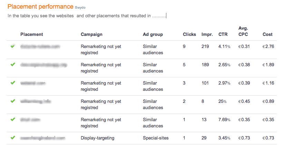Select the Display-targeting campaign cell
The width and height of the screenshot is (283, 145).
(x=97, y=138)
